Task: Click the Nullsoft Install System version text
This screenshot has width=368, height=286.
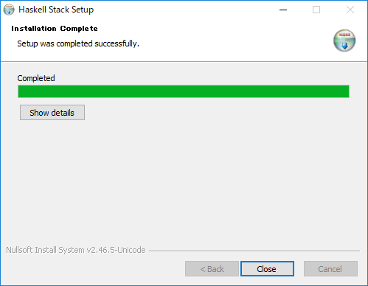Action: click(76, 250)
